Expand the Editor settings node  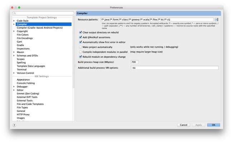coord(14,90)
